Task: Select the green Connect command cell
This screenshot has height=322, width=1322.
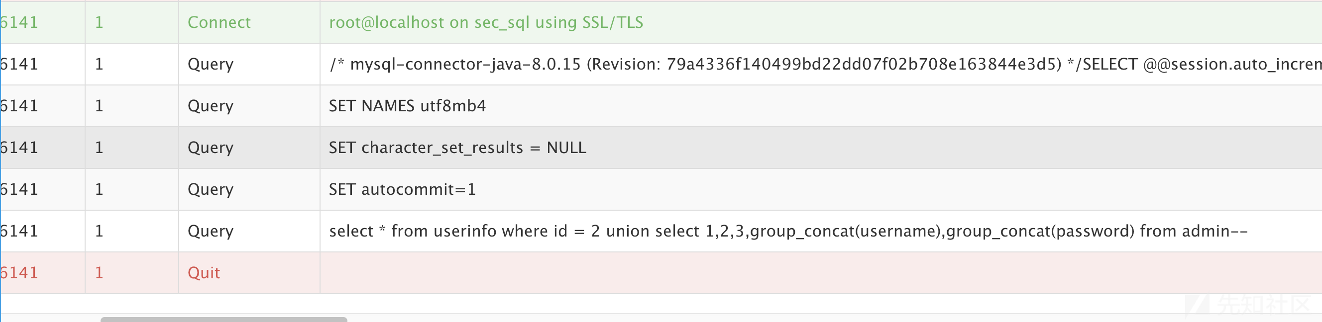Action: (x=249, y=22)
